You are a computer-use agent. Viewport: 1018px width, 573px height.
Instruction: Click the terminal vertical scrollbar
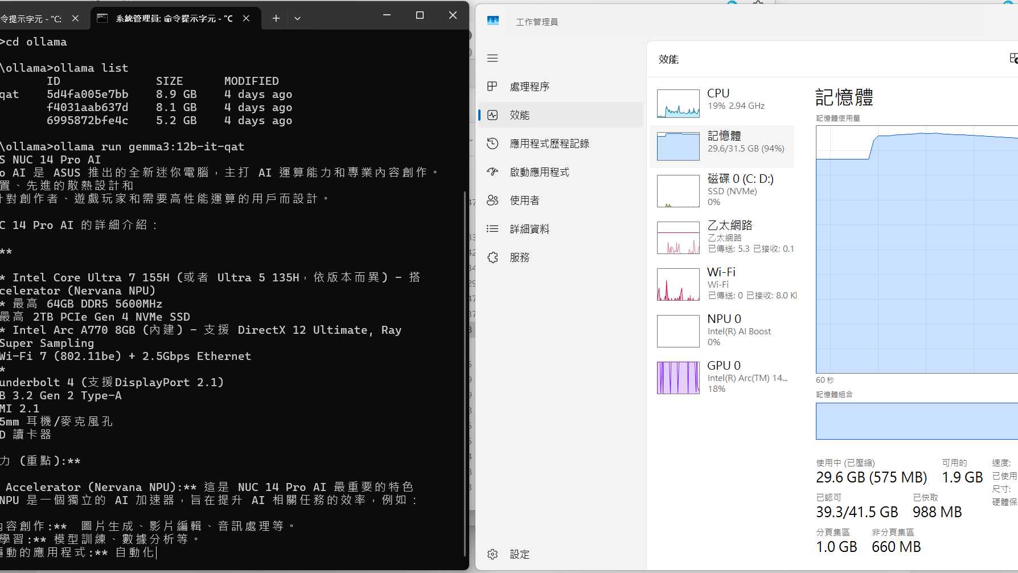pyautogui.click(x=465, y=373)
